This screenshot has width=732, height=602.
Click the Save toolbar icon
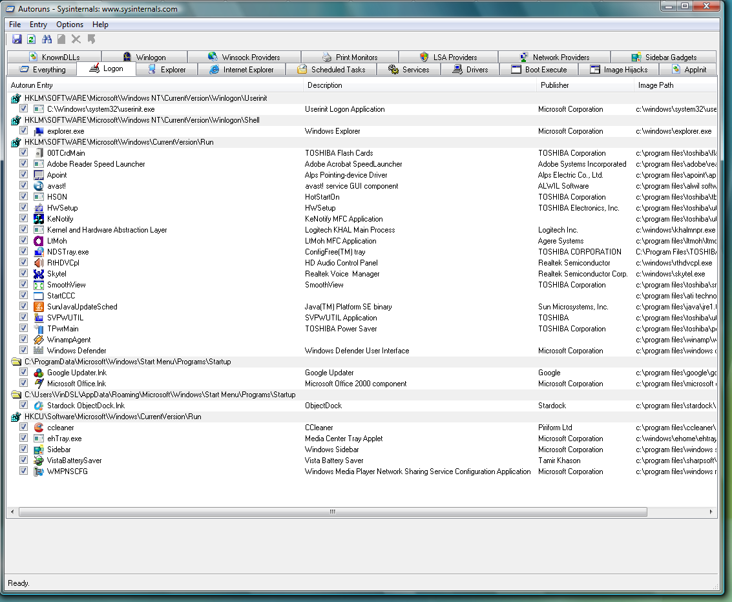(17, 39)
